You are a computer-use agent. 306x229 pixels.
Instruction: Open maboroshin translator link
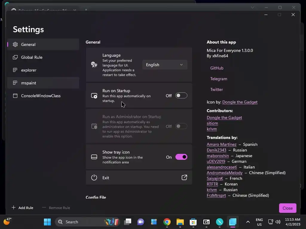coord(218,156)
